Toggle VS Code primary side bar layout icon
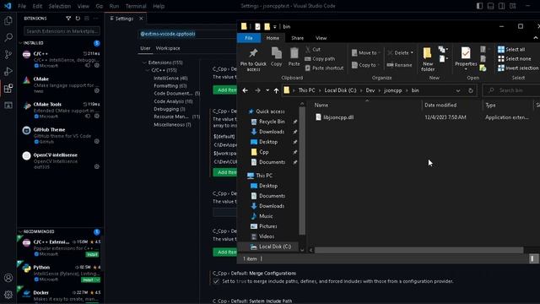This screenshot has width=540, height=304. (x=479, y=6)
